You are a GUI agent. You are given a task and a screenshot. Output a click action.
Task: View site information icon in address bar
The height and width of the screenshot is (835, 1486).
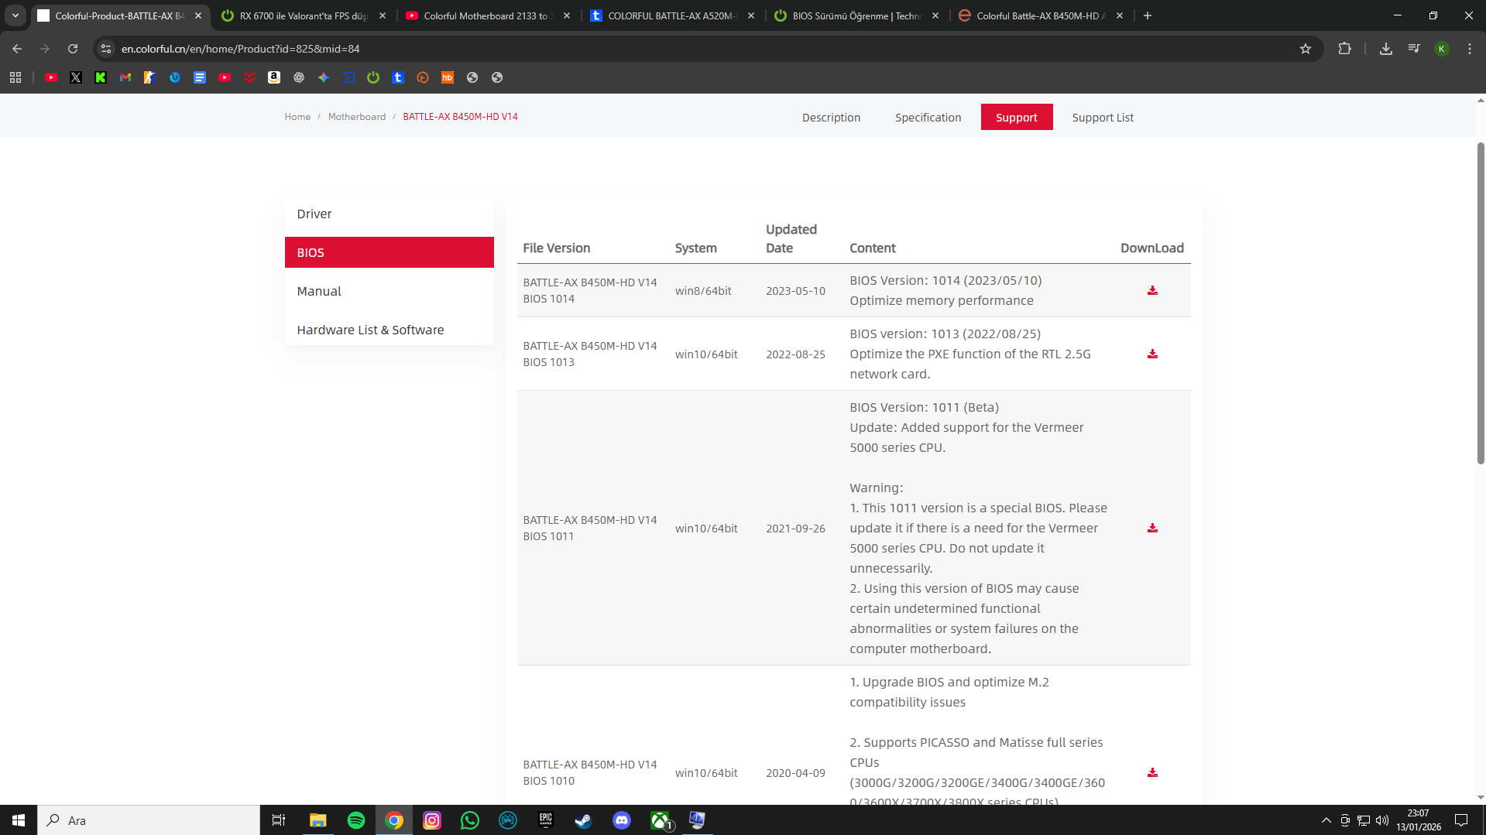point(106,49)
